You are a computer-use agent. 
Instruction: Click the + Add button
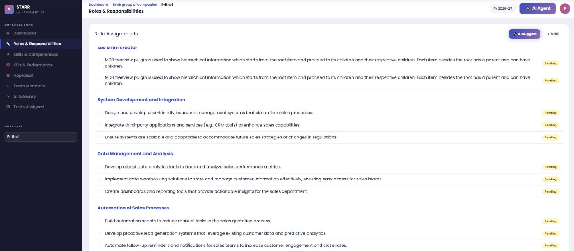pos(553,34)
